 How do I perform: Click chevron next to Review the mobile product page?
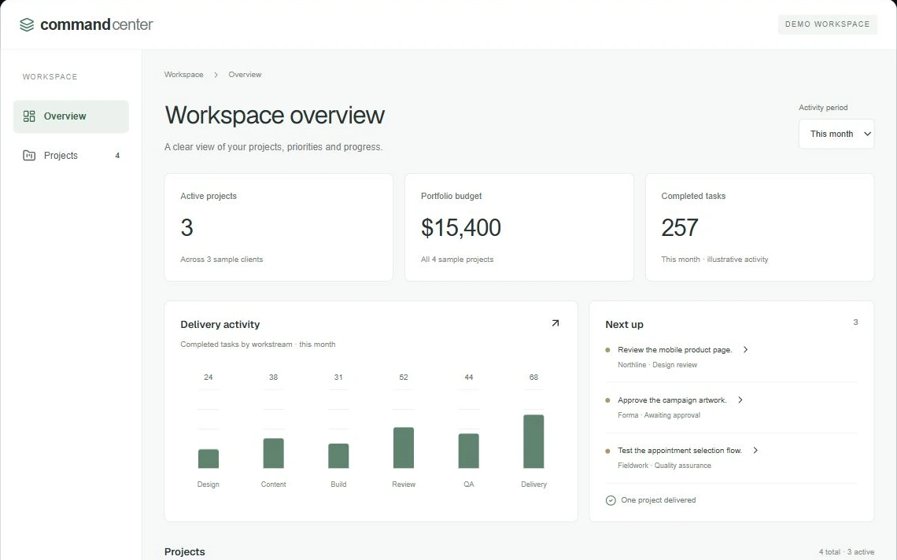tap(745, 349)
